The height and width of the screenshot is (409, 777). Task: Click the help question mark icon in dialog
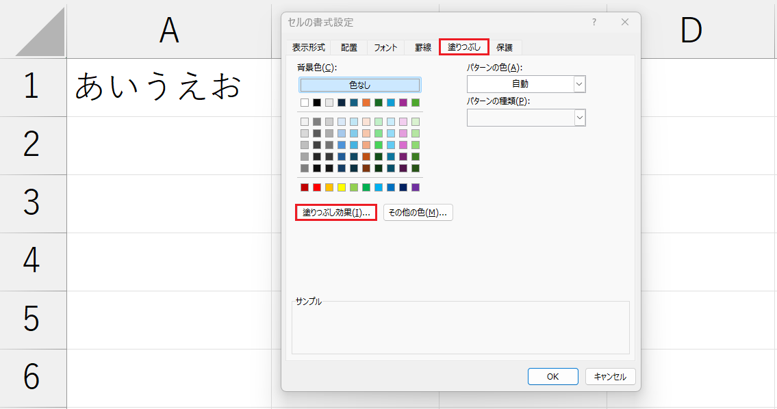tap(594, 22)
